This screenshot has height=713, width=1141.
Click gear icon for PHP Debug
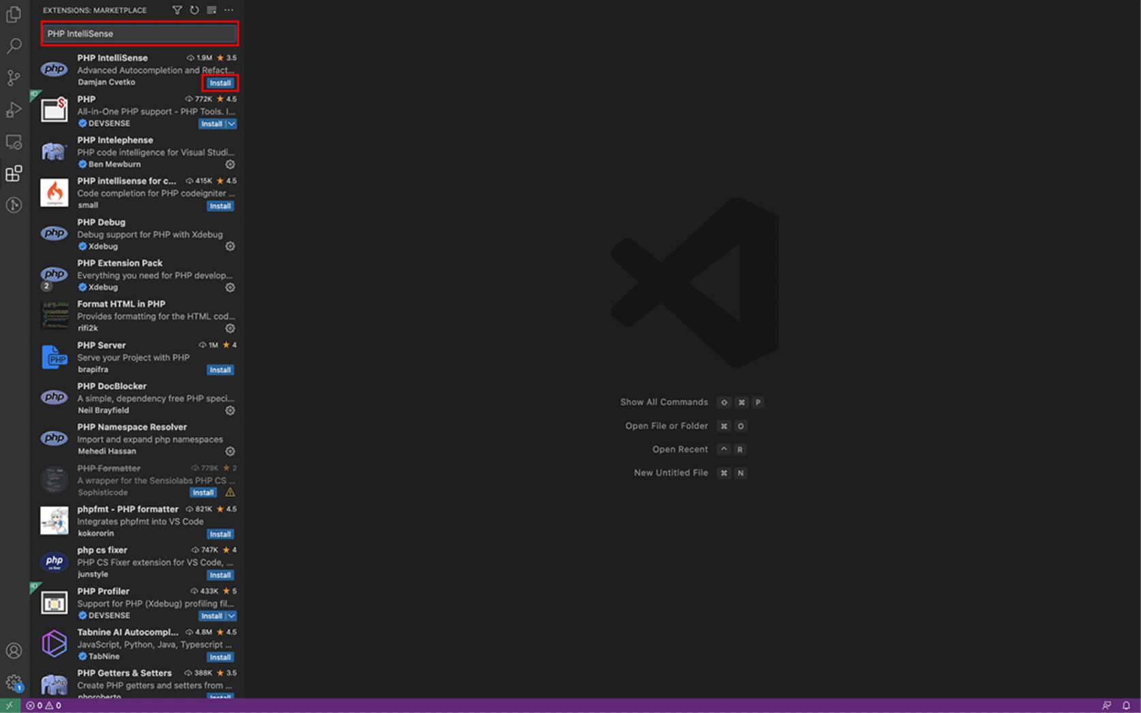coord(230,246)
